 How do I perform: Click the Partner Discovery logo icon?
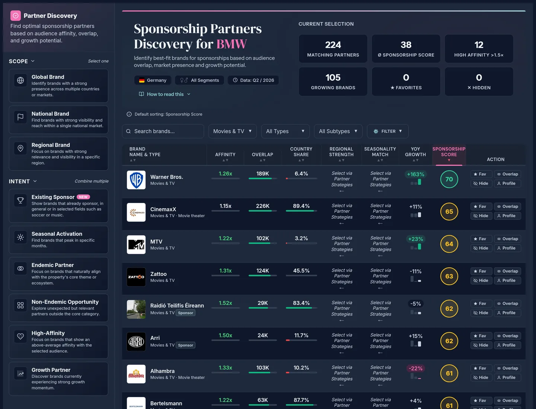tap(15, 16)
